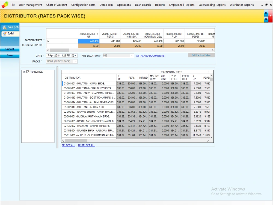Click the factory rate grid left scroll arrow

click(48, 50)
